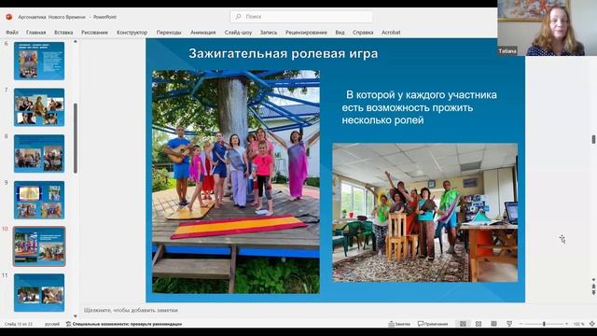Click the Поиск search box
The image size is (597, 336).
pos(301,17)
